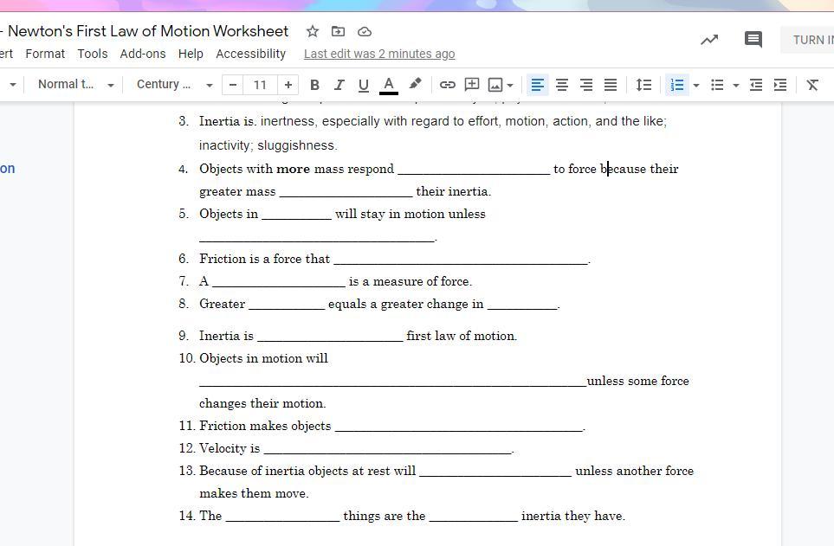Expand numbered list style dropdown
The image size is (834, 546).
pos(695,85)
